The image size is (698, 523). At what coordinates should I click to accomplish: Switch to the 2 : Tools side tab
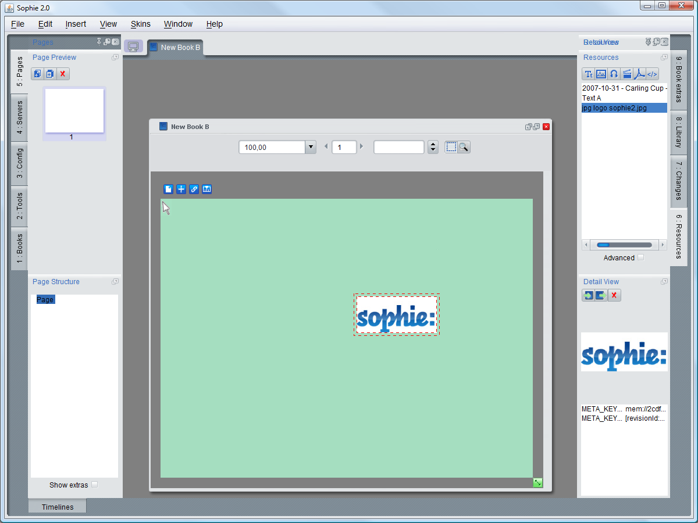pos(19,206)
